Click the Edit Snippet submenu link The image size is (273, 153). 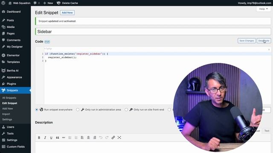point(10,103)
